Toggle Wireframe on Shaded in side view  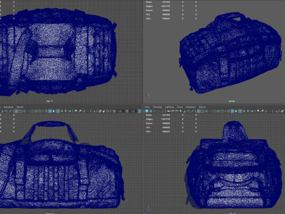click(x=240, y=111)
